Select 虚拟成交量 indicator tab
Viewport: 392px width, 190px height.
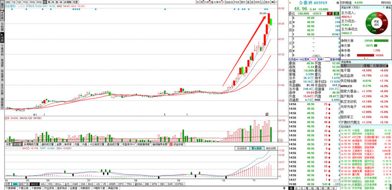(x=48, y=144)
